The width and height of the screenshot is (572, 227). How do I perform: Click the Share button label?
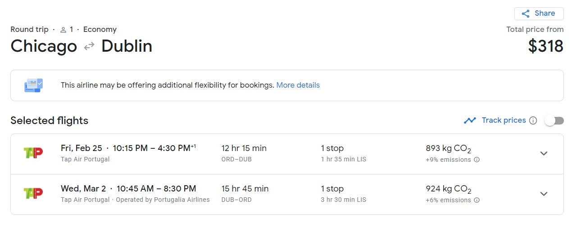tap(545, 13)
